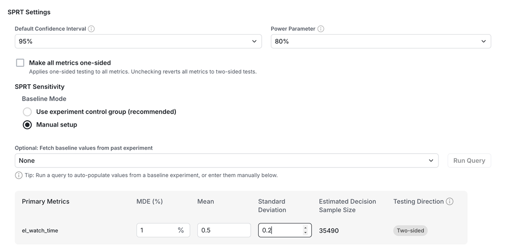Select the Manual setup radio button

coord(27,125)
